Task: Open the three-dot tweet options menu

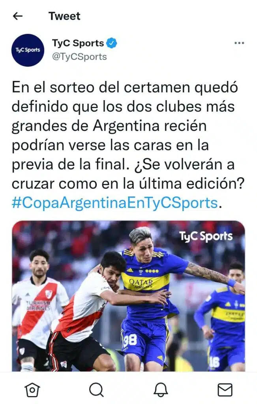Action: [x=239, y=43]
